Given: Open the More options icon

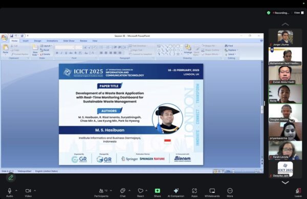Looking at the screenshot, I should tap(230, 191).
